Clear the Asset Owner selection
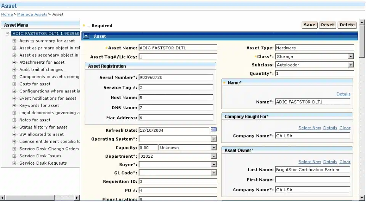Image resolution: width=366 pixels, height=202 pixels. pos(345,162)
